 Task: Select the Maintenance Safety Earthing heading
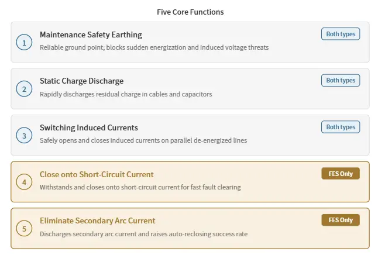(x=91, y=35)
